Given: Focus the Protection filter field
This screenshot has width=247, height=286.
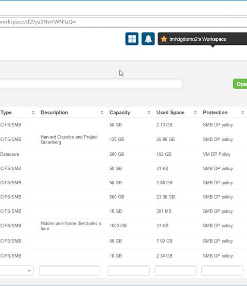Looking at the screenshot, I should pos(222,271).
